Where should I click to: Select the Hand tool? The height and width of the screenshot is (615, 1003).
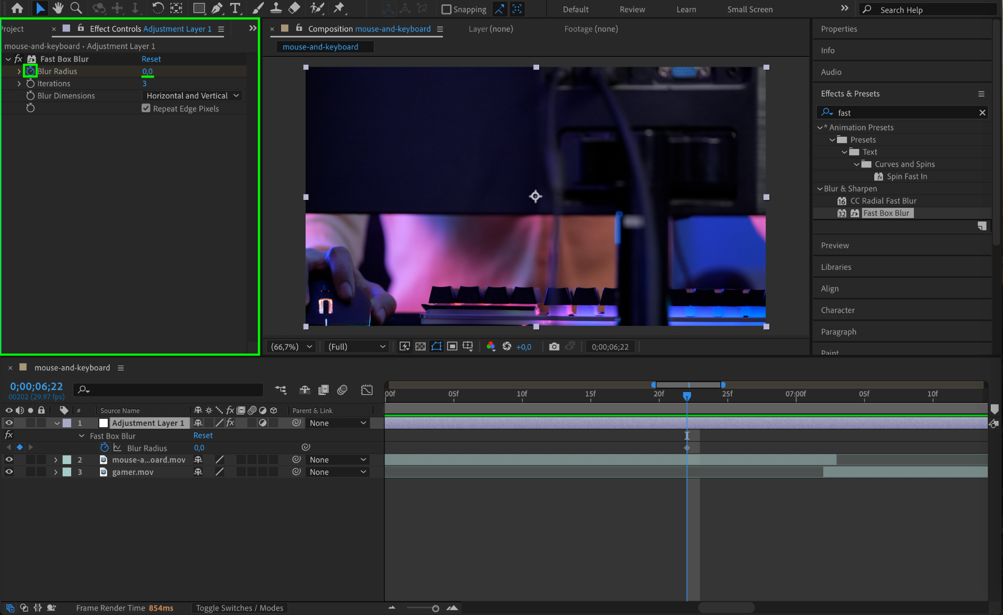[58, 8]
